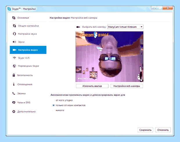
Task: Save settings with the Сохранить button
Action: [145, 130]
